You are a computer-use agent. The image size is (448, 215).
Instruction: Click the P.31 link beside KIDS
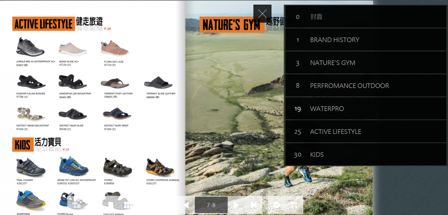coord(66,150)
